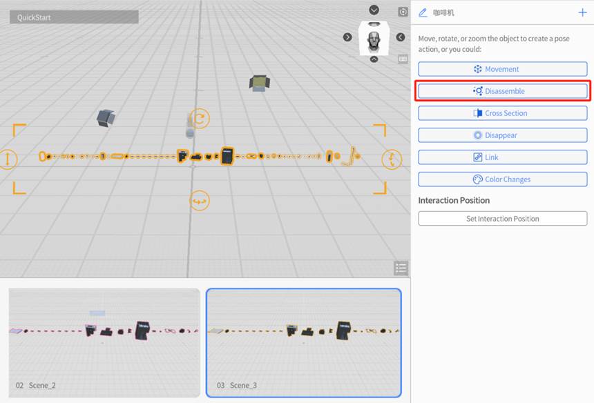
Task: Toggle the vertical rotate handle left of the model
Action: point(9,160)
